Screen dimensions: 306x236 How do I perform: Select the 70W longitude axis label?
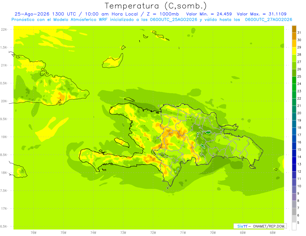[213, 232]
